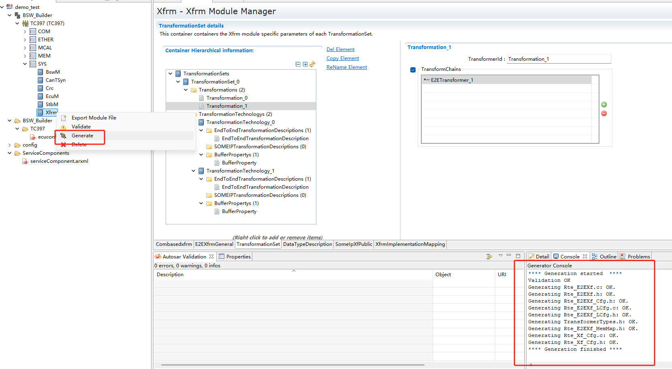
Task: Switch to the E2EXfrmGeneral tab
Action: pos(214,244)
